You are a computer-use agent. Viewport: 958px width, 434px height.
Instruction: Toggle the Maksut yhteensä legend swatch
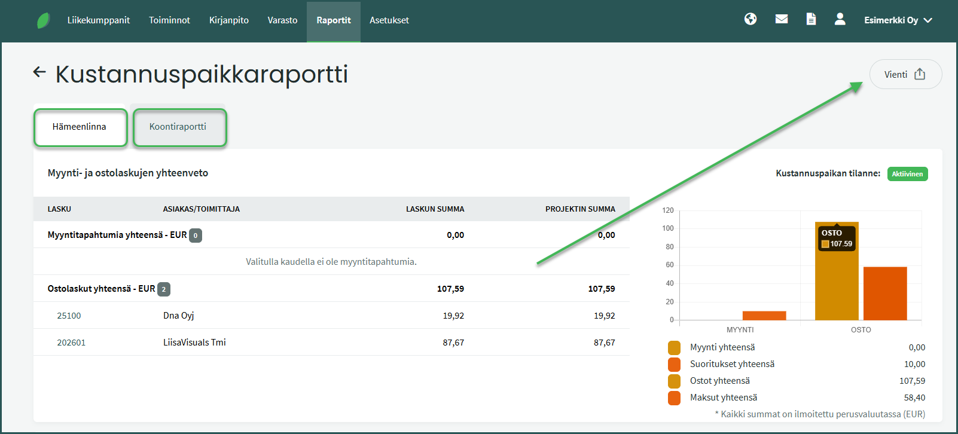(674, 398)
